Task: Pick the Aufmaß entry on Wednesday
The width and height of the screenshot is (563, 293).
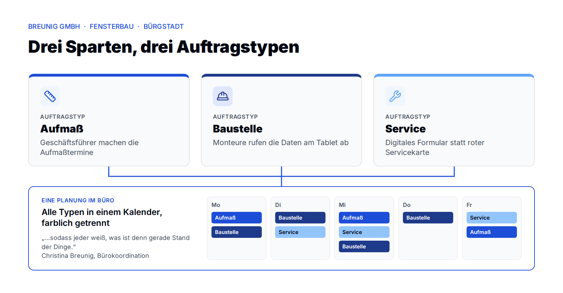Action: 364,218
